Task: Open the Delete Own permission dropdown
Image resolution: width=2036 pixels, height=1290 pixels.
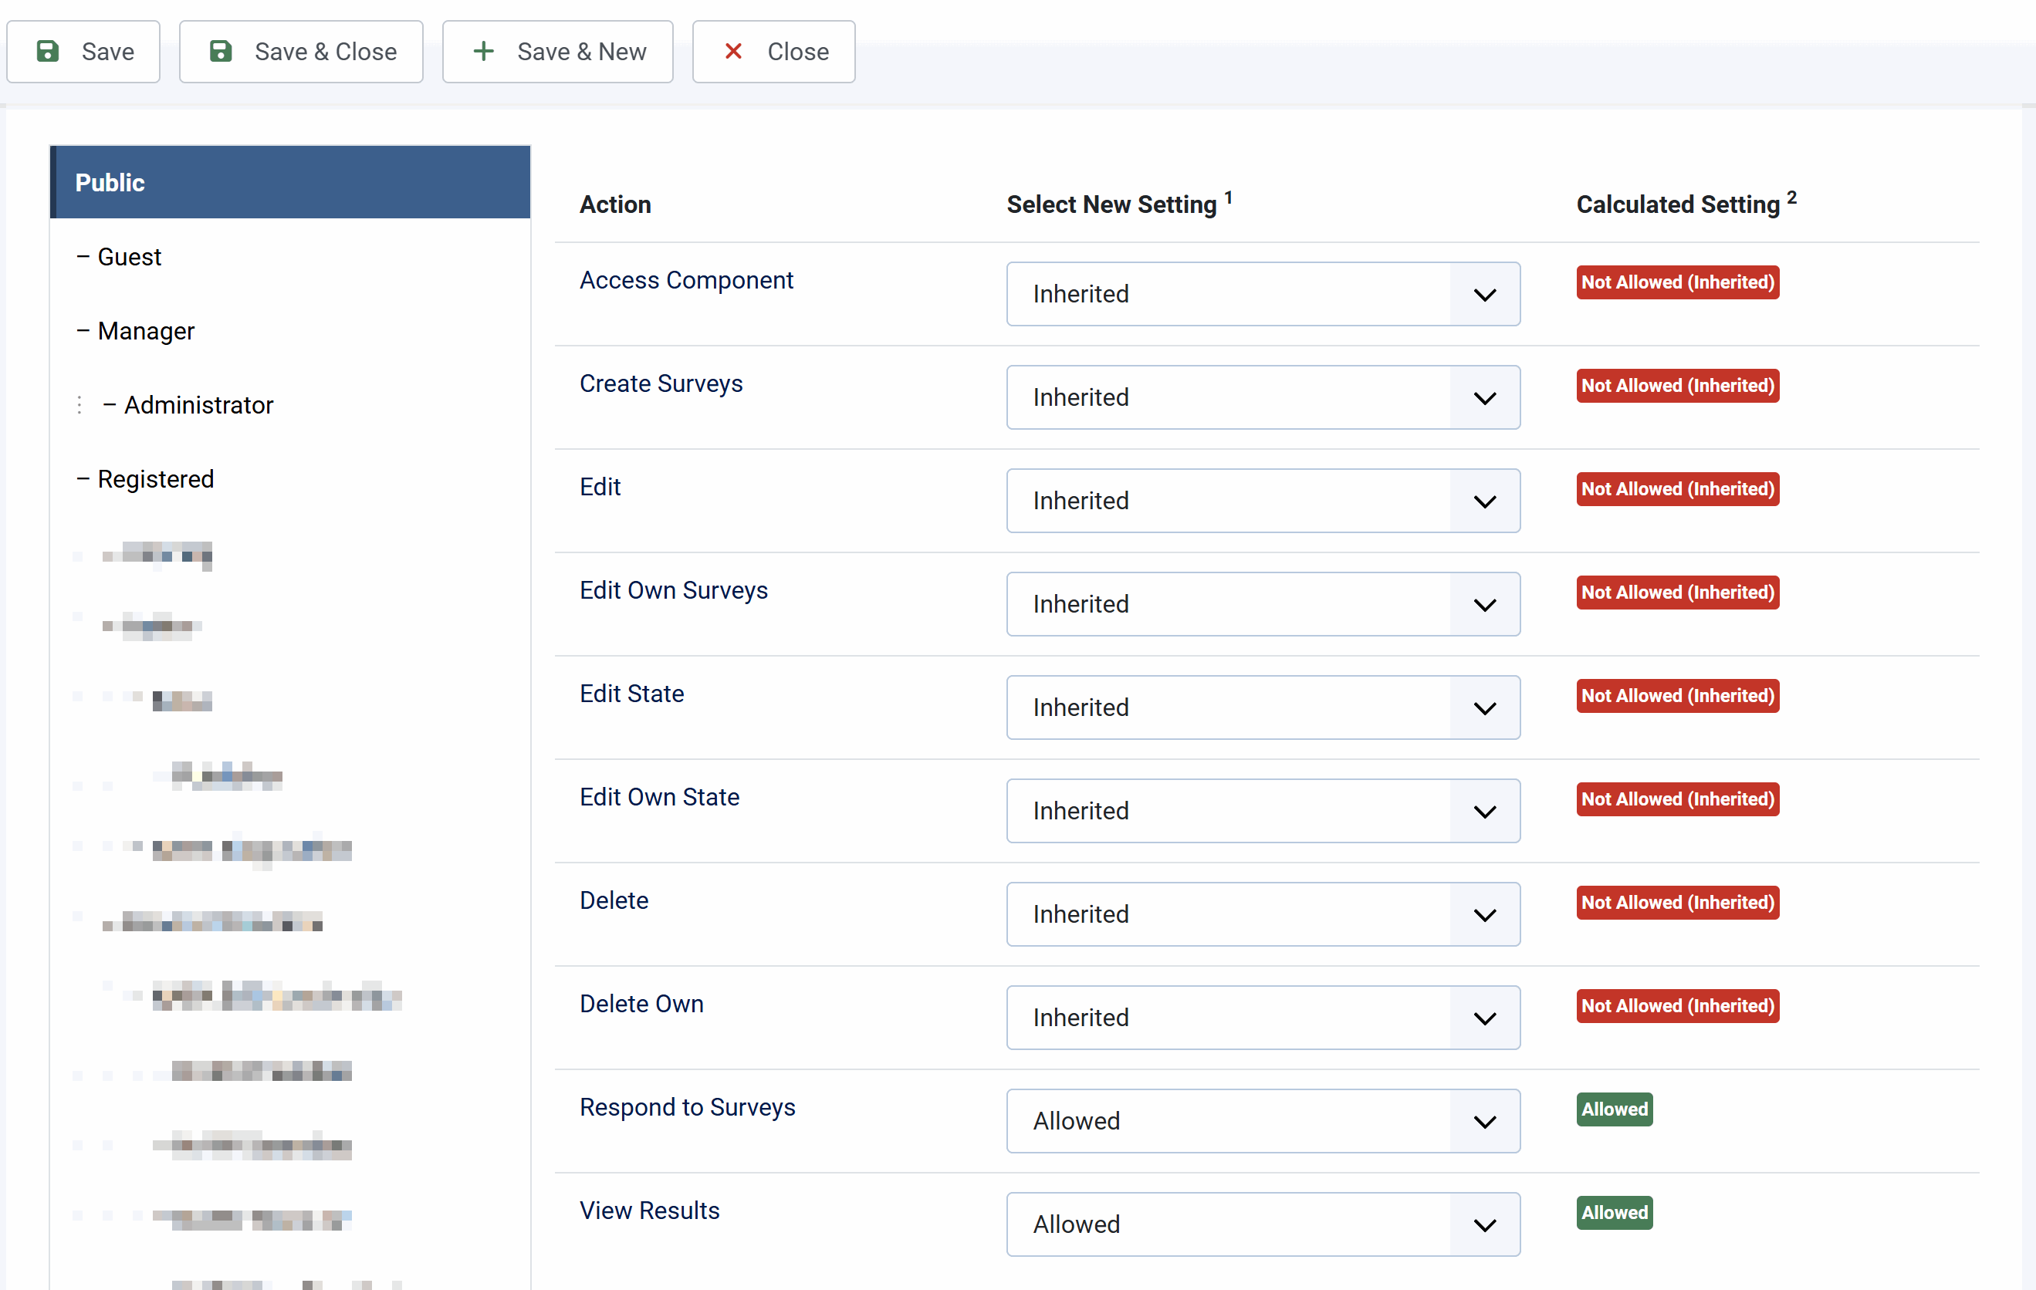Action: tap(1262, 1018)
